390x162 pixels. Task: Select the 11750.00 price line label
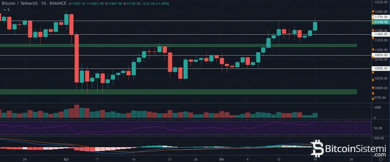[x=381, y=17]
